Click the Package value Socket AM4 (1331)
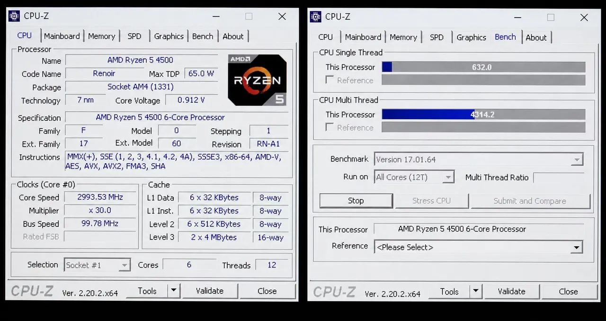606x321 pixels. pos(141,87)
